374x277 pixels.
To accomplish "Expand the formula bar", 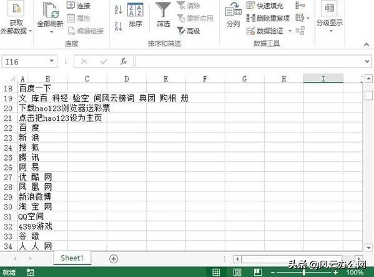I will click(x=367, y=62).
